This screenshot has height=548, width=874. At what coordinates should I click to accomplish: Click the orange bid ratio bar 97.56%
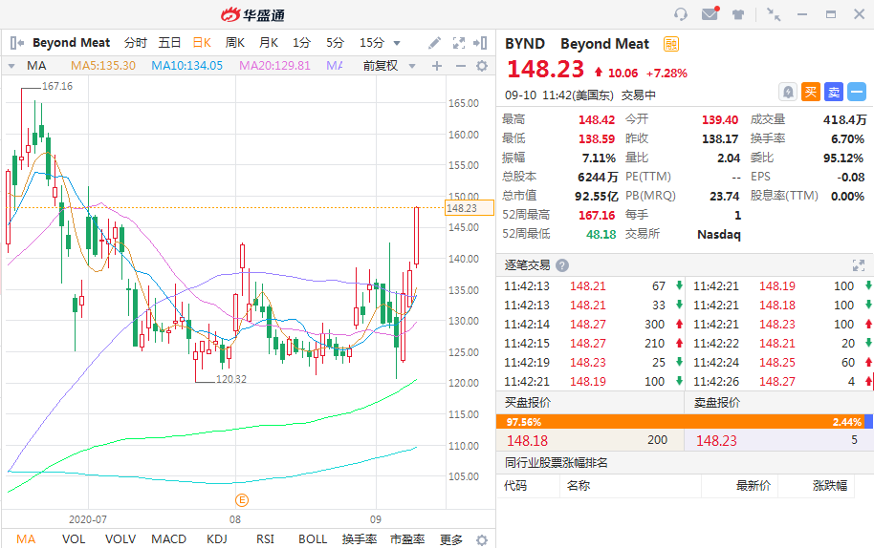(x=680, y=422)
